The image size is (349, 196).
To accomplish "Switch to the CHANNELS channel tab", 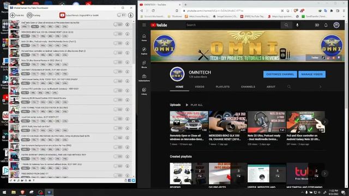I will pos(248,87).
